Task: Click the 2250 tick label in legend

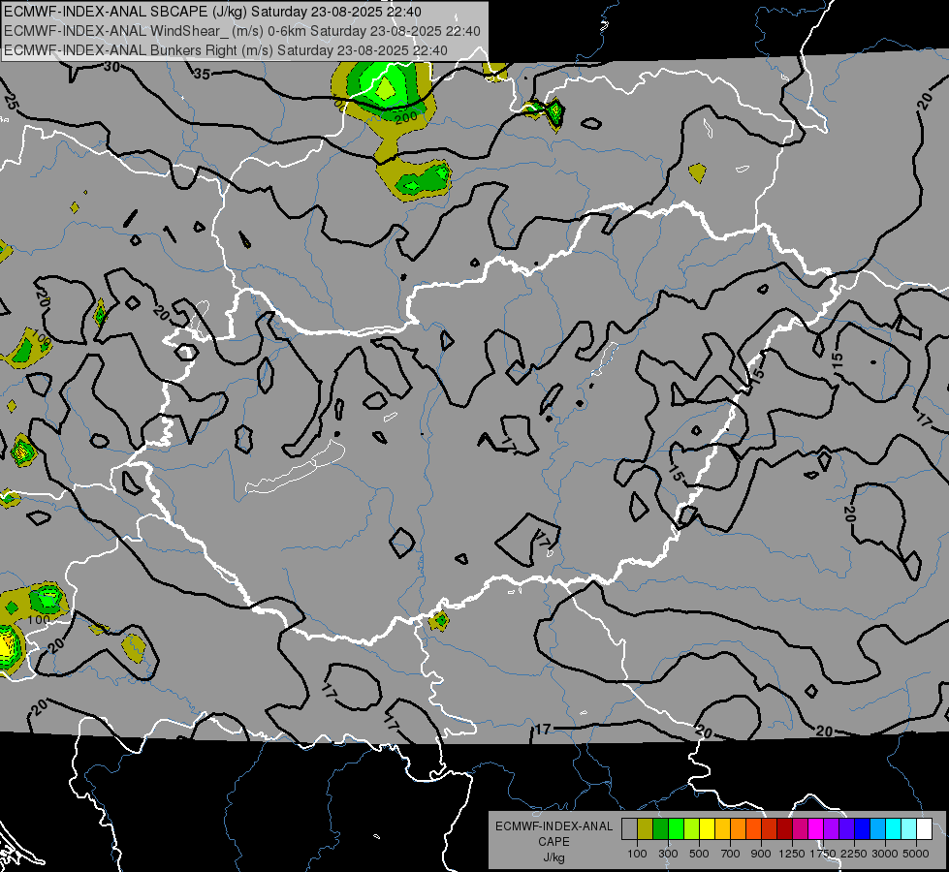Action: click(854, 854)
